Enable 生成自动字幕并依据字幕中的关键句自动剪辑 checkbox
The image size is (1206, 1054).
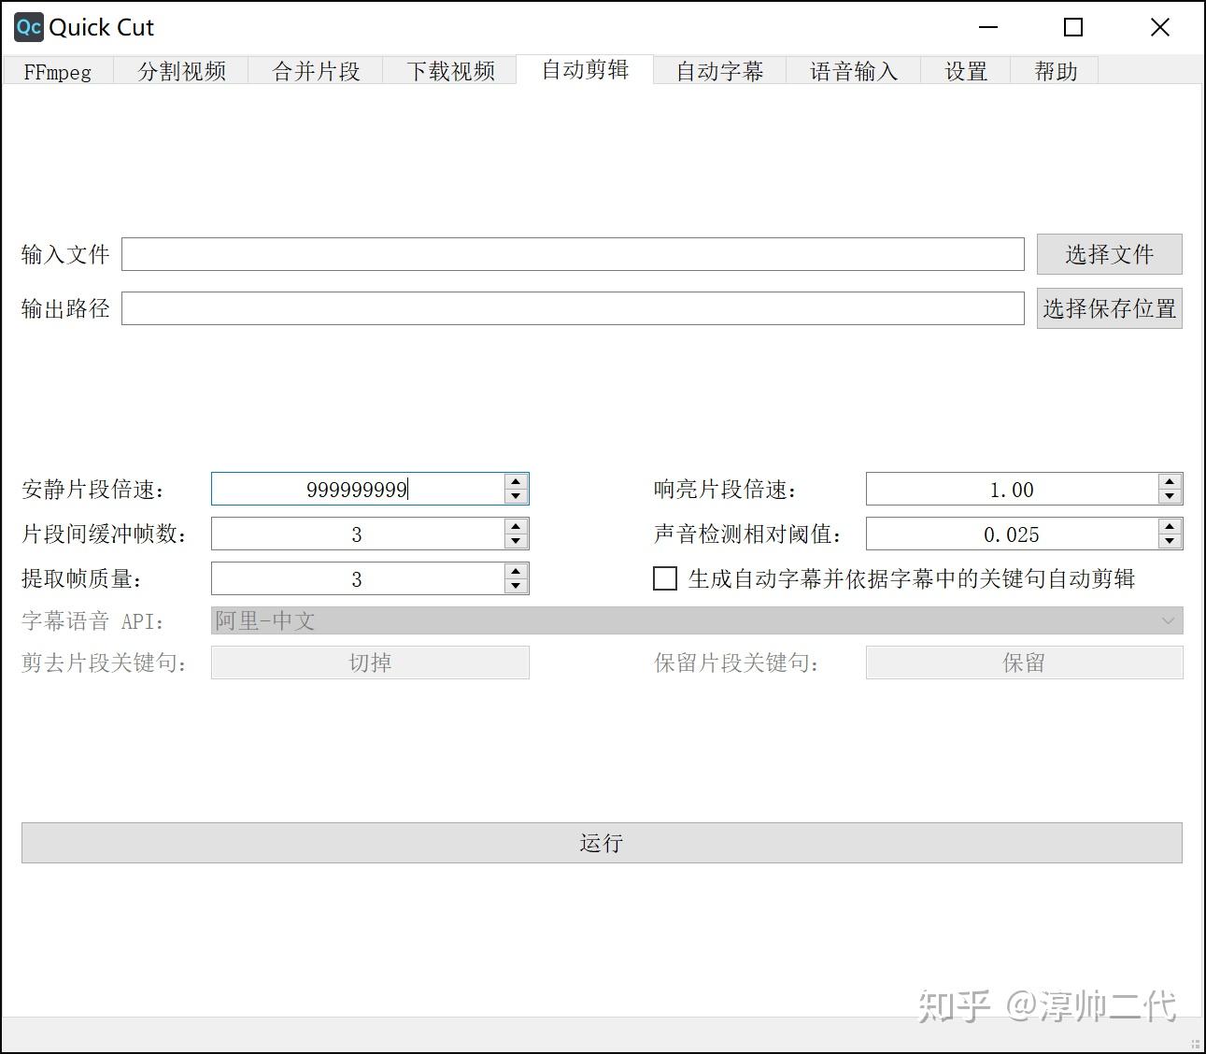[x=664, y=578]
